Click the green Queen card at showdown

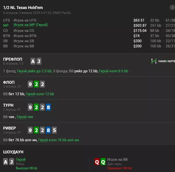(x=103, y=162)
